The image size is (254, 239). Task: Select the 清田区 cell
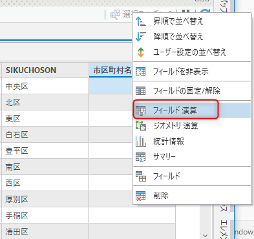coord(45,231)
